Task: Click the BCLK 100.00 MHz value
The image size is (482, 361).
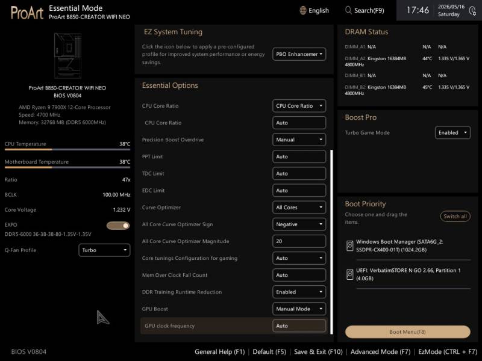Action: [116, 194]
